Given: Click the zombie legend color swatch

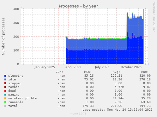Looking at the screenshot, I should [x=5, y=87].
